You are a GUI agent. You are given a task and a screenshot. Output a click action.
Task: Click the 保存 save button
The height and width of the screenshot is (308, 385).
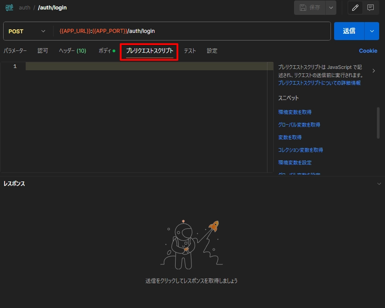310,8
